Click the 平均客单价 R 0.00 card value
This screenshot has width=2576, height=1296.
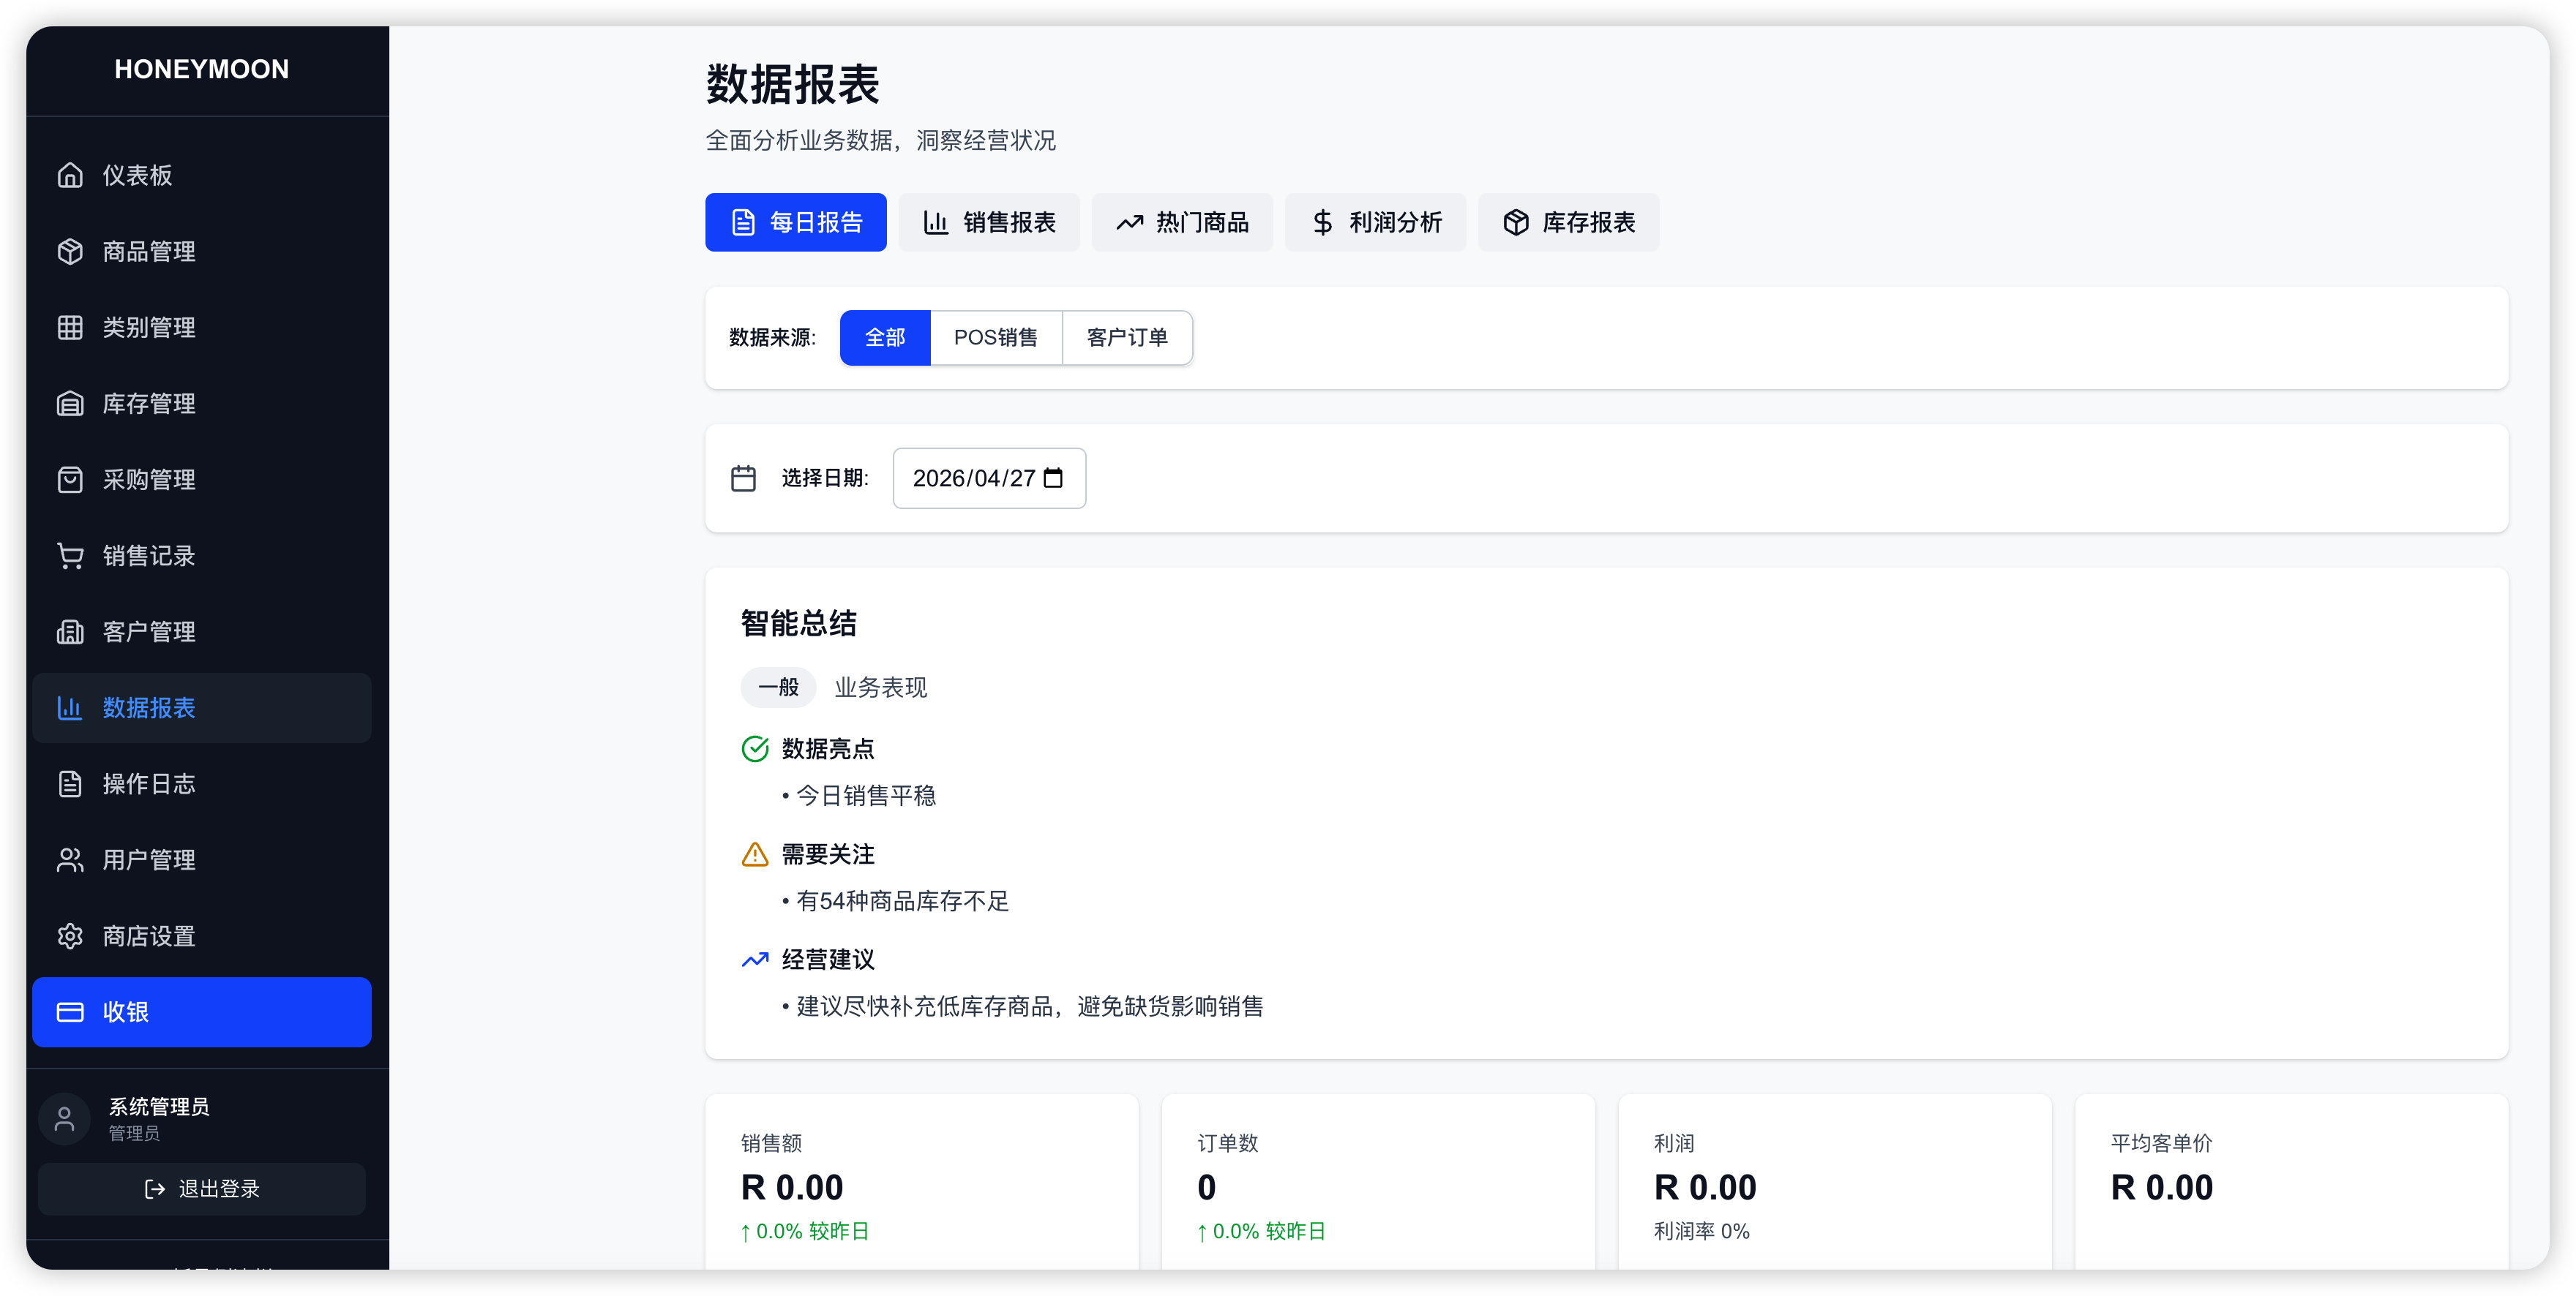pyautogui.click(x=2162, y=1187)
